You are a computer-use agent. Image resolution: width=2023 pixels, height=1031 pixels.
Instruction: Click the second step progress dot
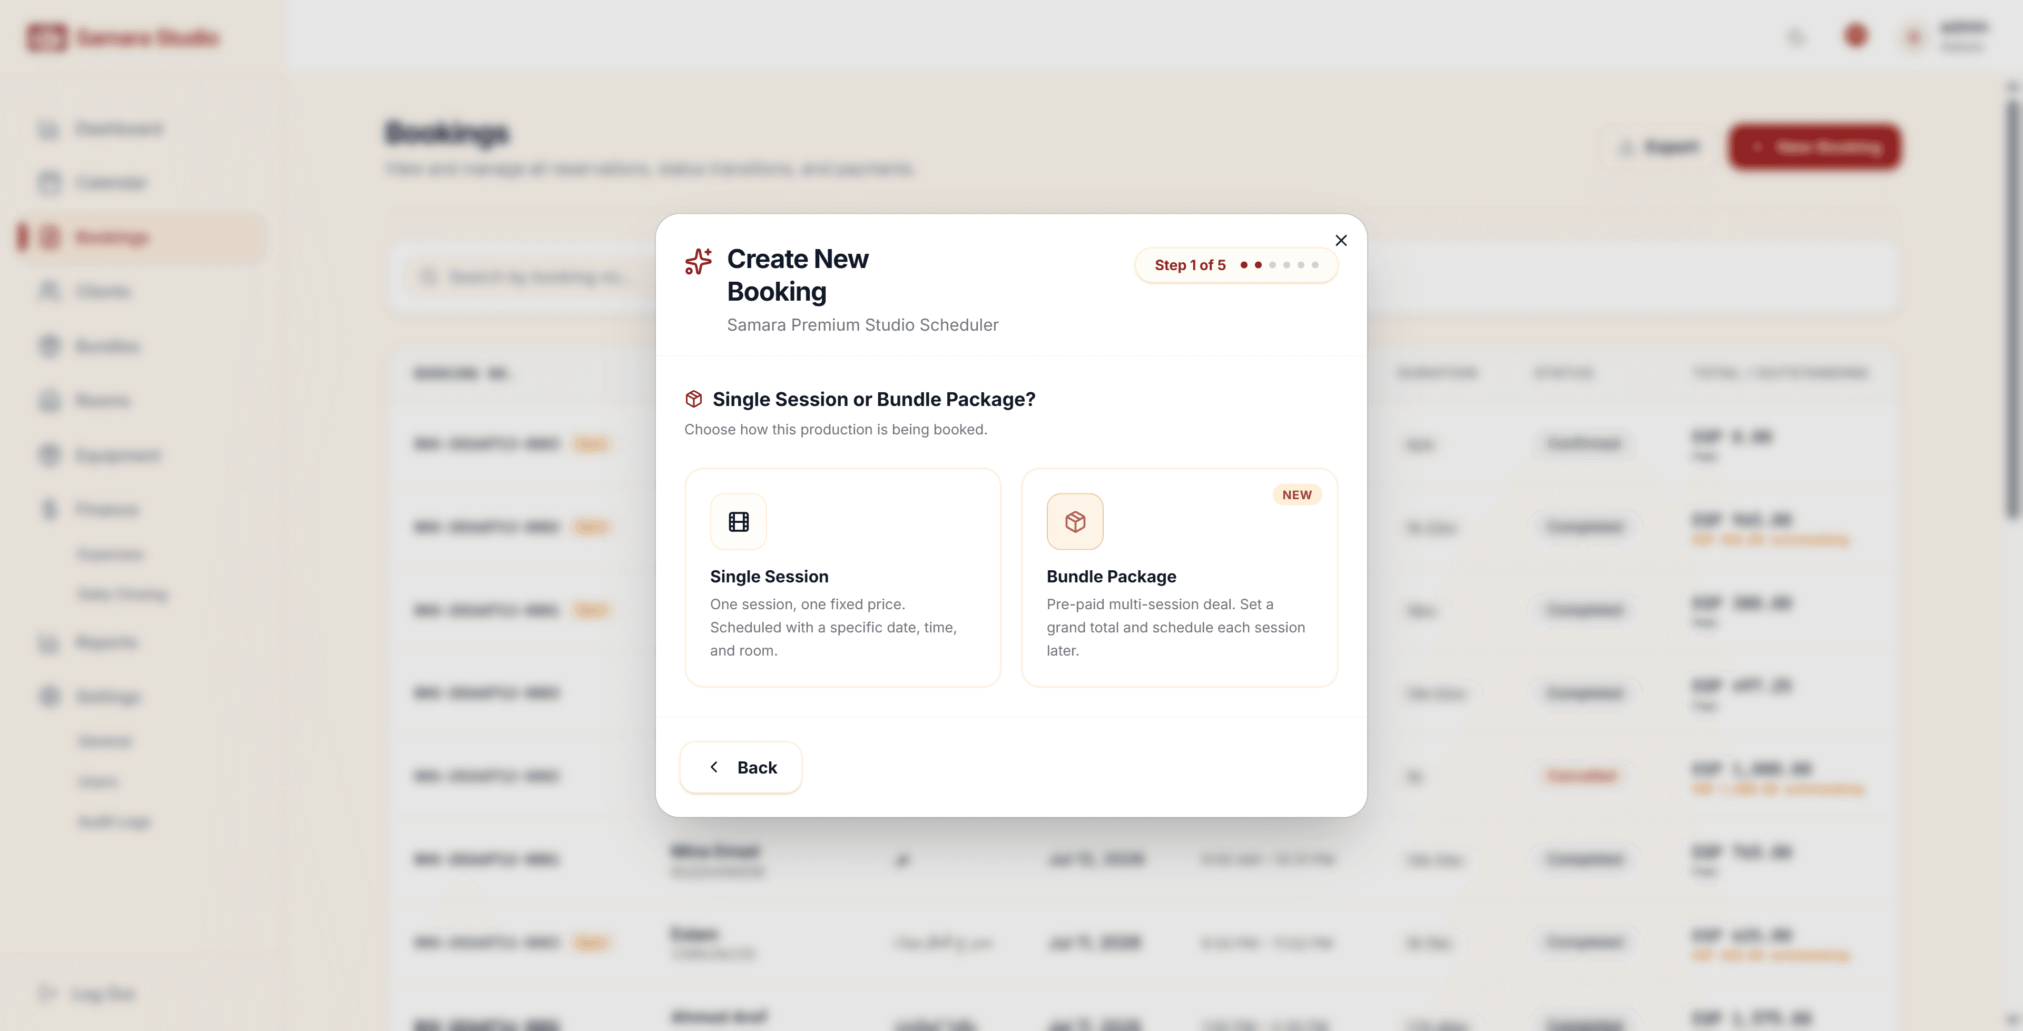1258,265
